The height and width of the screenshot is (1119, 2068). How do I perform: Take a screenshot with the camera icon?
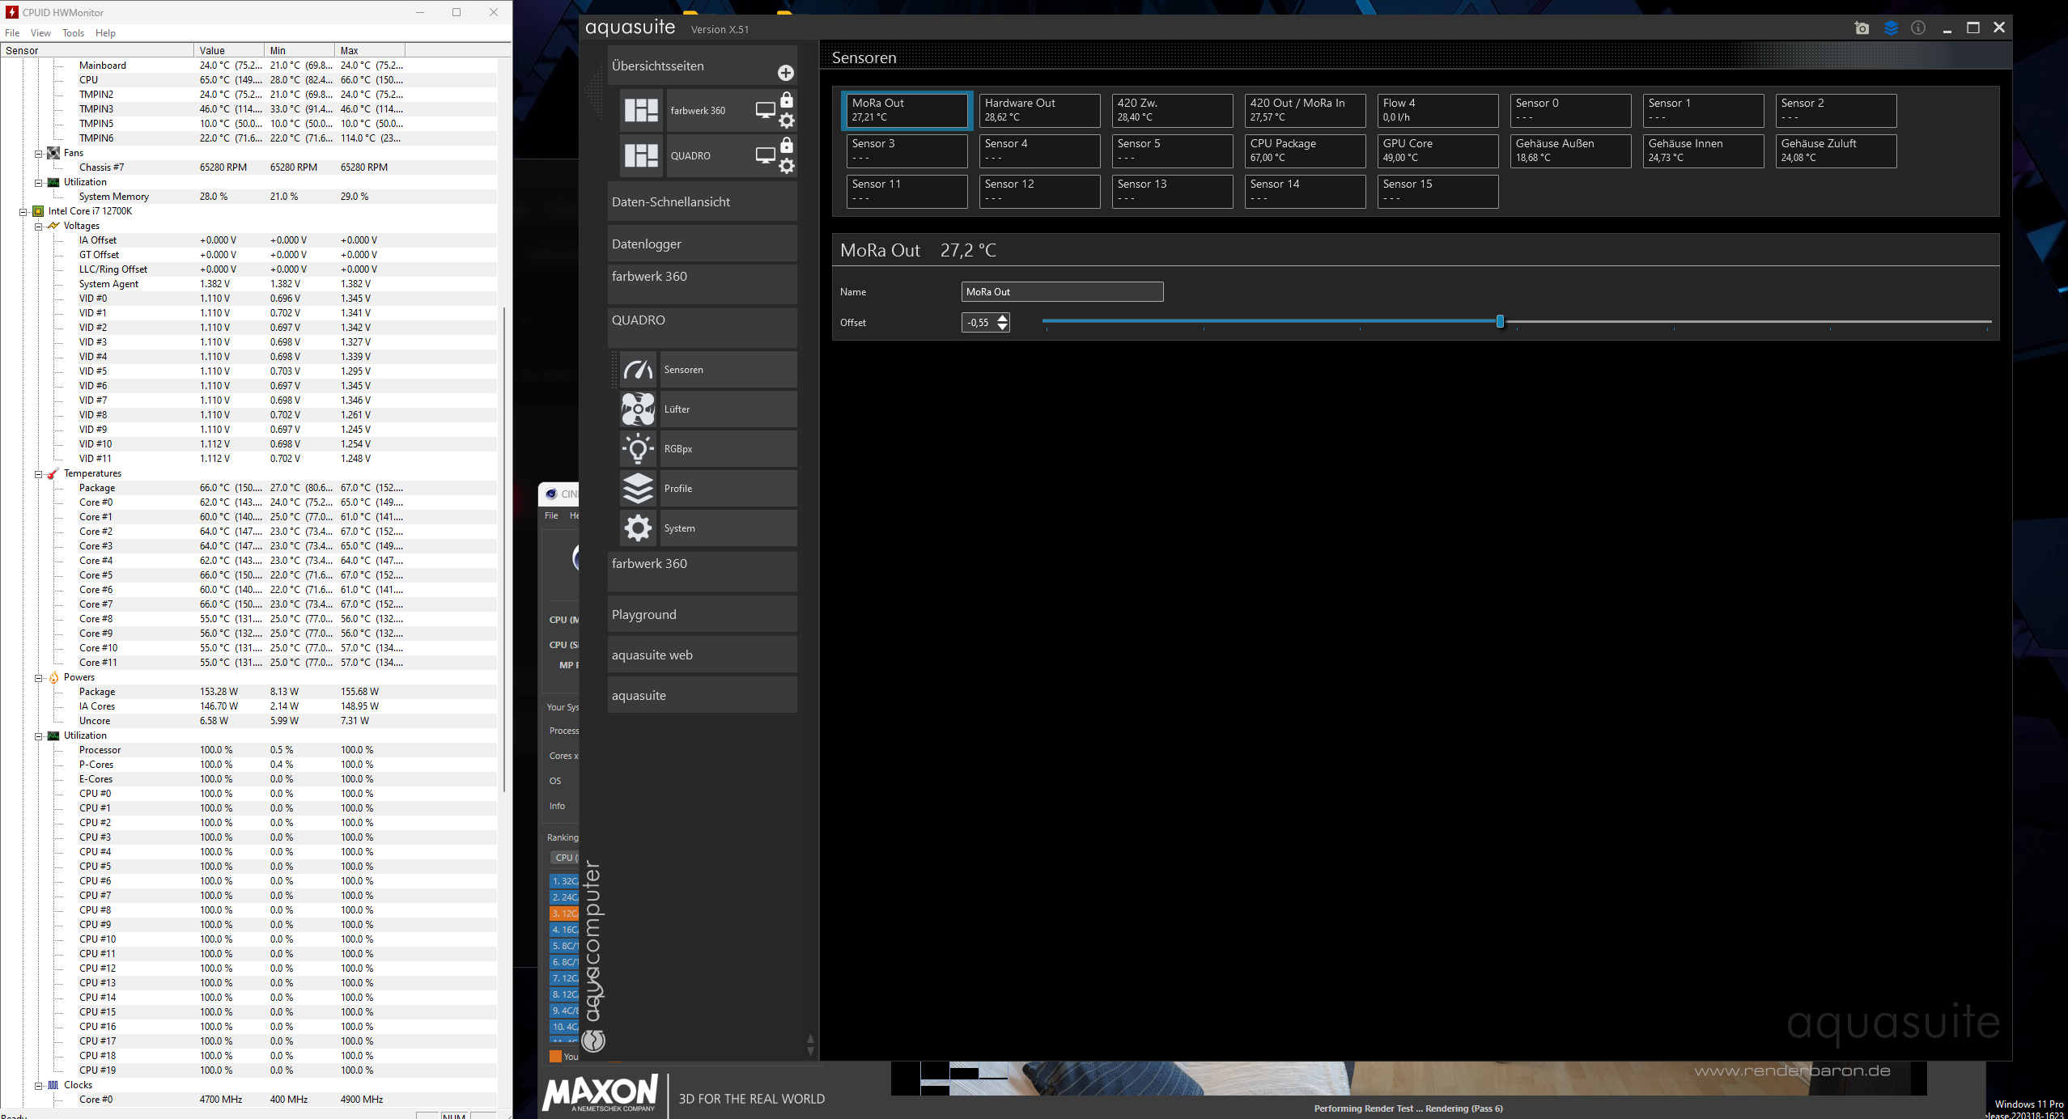coord(1862,28)
